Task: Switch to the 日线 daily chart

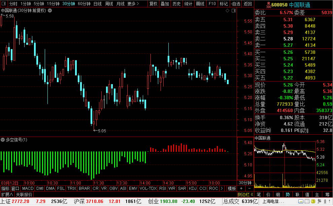Action: point(98,4)
